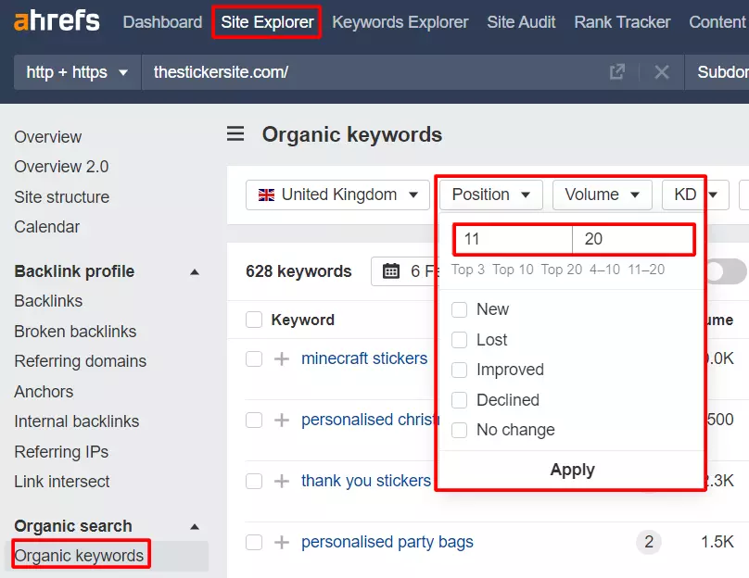Check the Declined checkbox
749x578 pixels.
click(459, 400)
